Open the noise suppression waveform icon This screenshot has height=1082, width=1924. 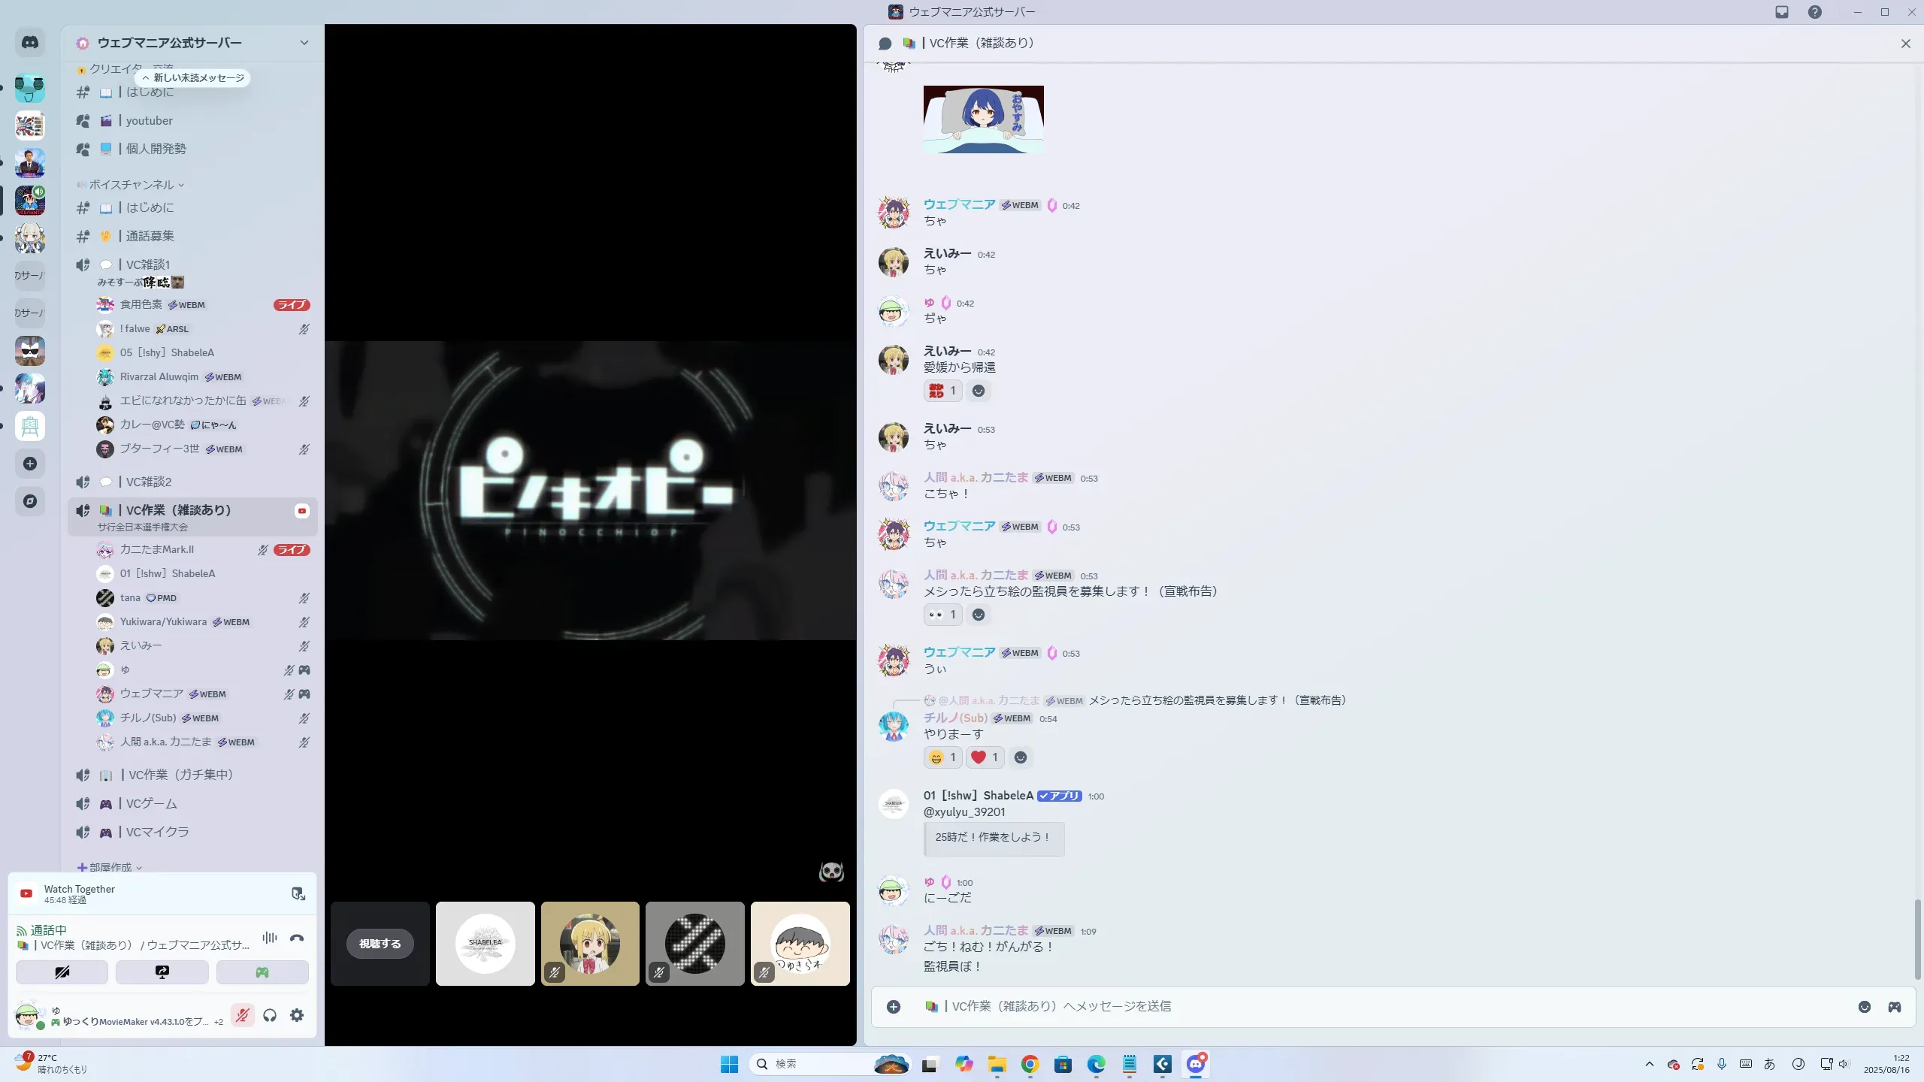pyautogui.click(x=270, y=938)
